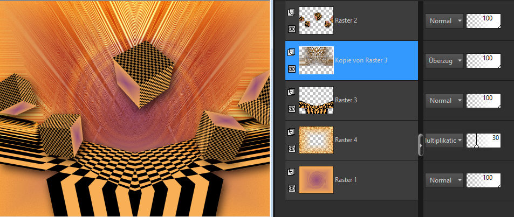The image size is (514, 217).
Task: Select the Raster 2 layer by its name
Action: (x=346, y=20)
